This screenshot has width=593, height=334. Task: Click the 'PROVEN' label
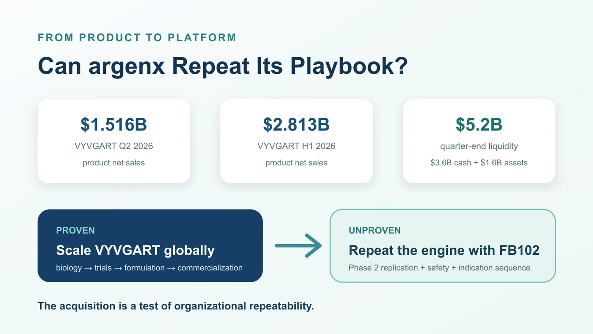pos(75,231)
